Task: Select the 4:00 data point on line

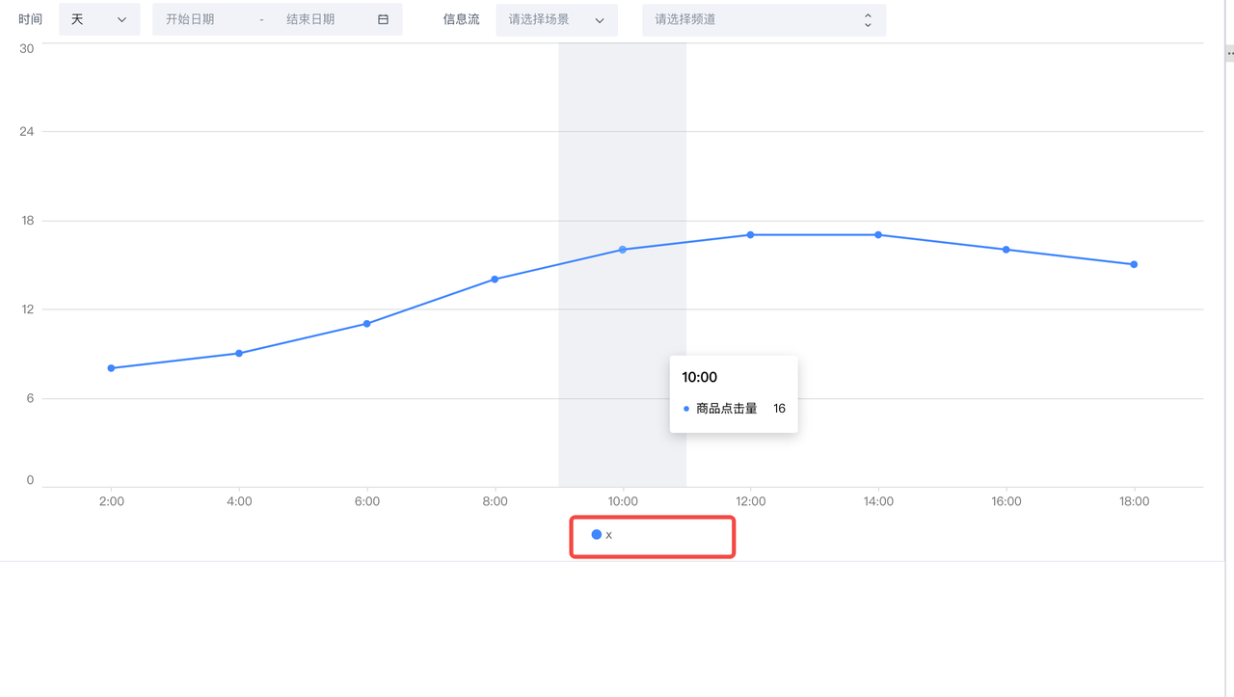Action: [239, 353]
